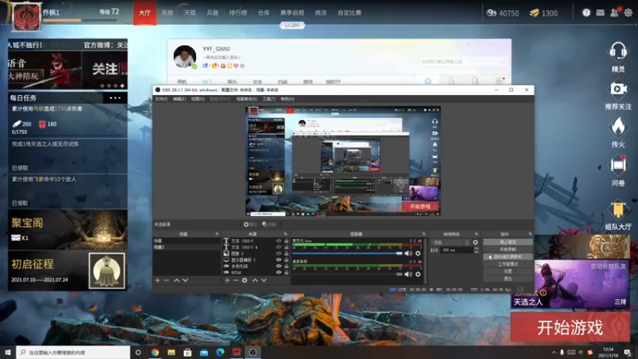Click the OBS 停止推流 button

tap(507, 242)
